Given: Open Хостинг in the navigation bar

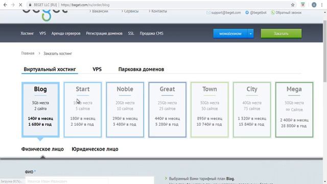Looking at the screenshot, I should tap(27, 33).
